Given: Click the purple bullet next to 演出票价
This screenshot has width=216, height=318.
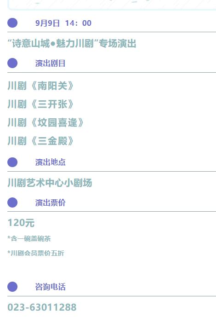Looking at the screenshot, I should 12,202.
